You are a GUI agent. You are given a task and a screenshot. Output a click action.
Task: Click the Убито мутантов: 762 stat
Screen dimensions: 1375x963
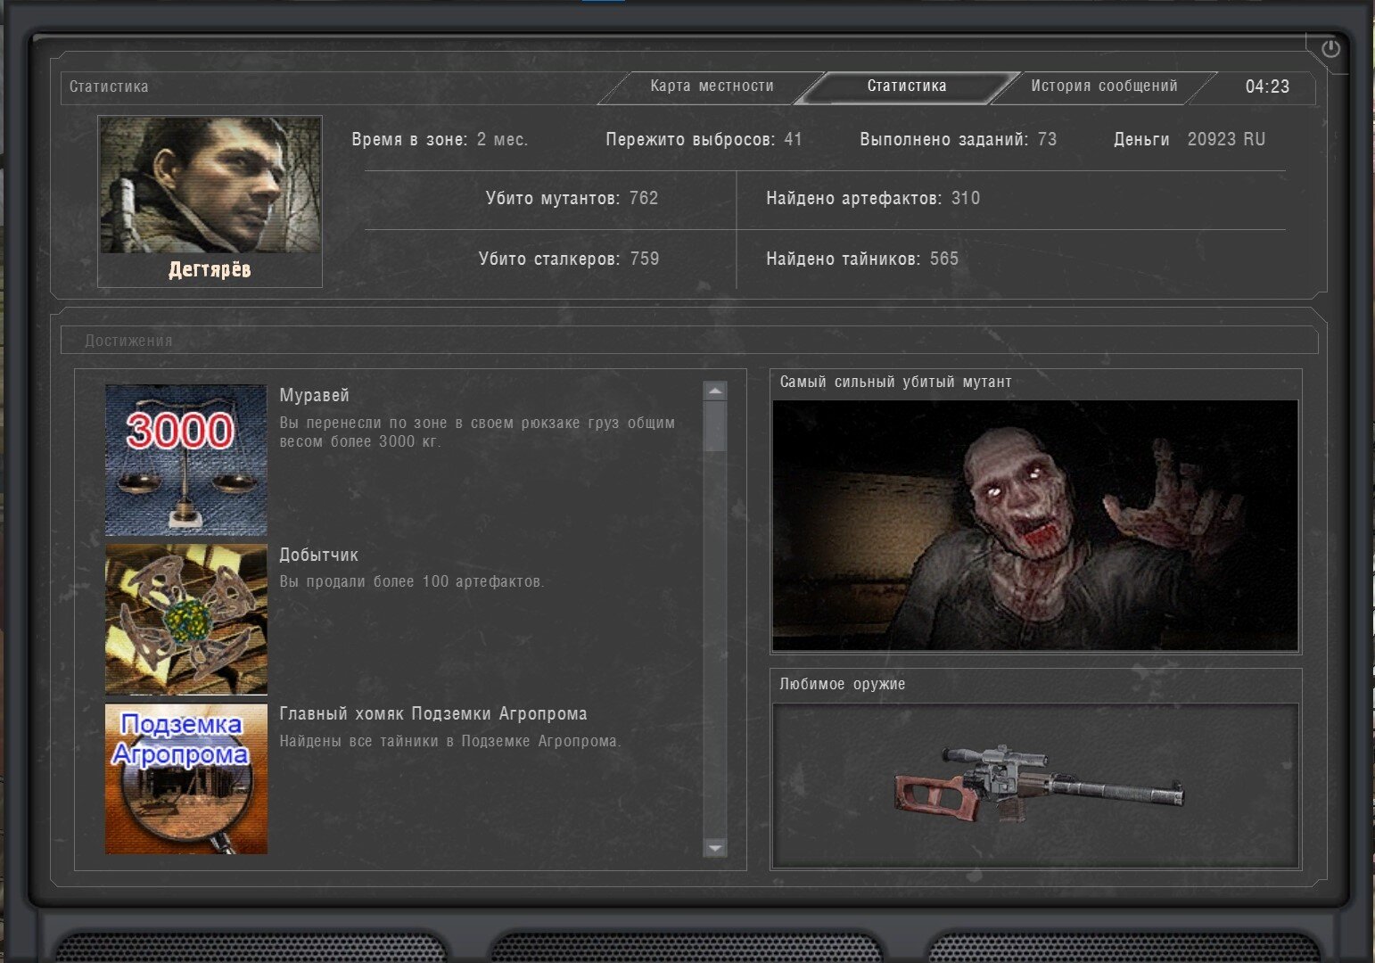pyautogui.click(x=572, y=198)
